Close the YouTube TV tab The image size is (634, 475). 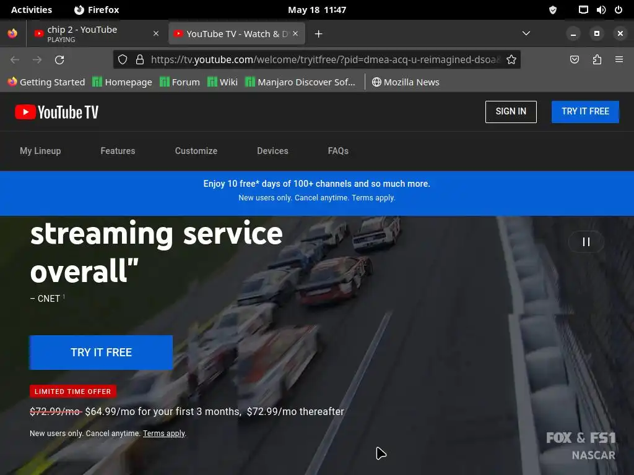295,33
